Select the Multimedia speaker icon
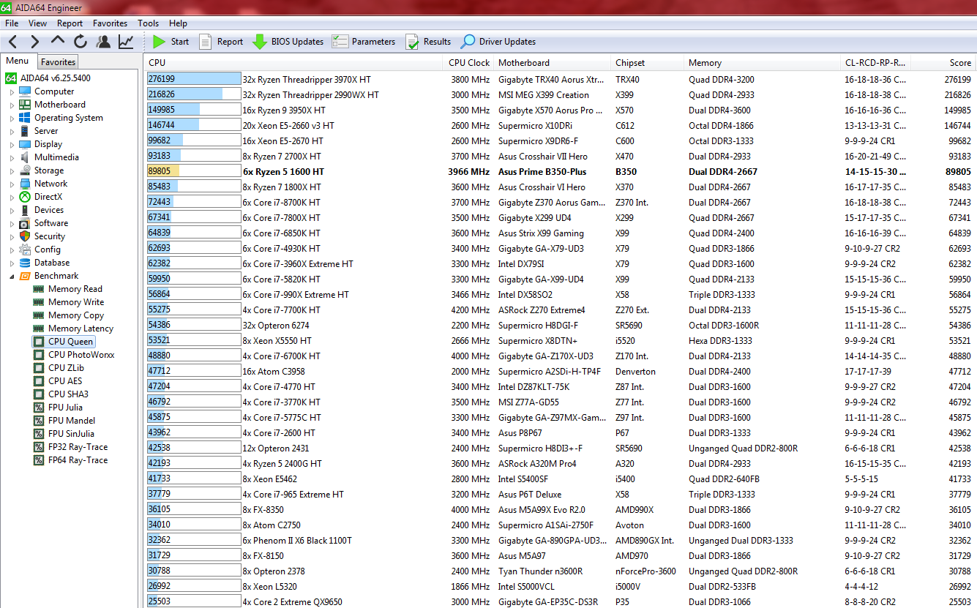Viewport: 977px width, 608px height. (x=25, y=157)
